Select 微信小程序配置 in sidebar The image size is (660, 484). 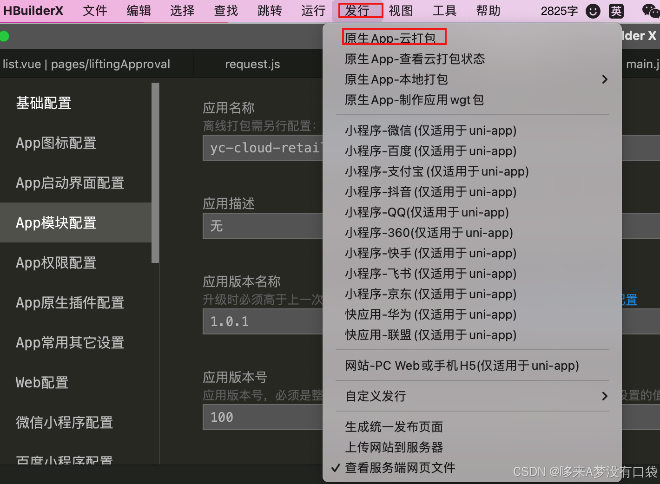click(64, 422)
